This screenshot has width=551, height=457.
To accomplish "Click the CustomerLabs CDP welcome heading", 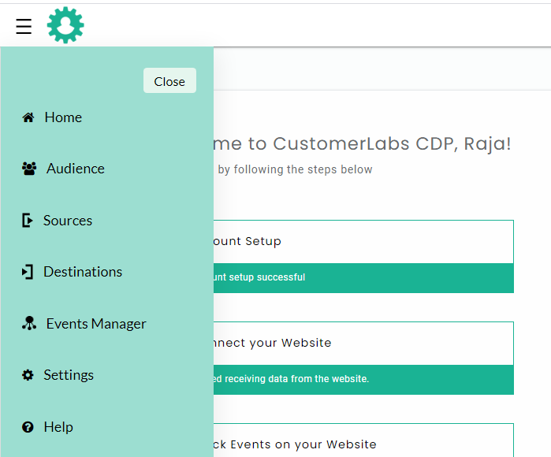I will pos(363,144).
